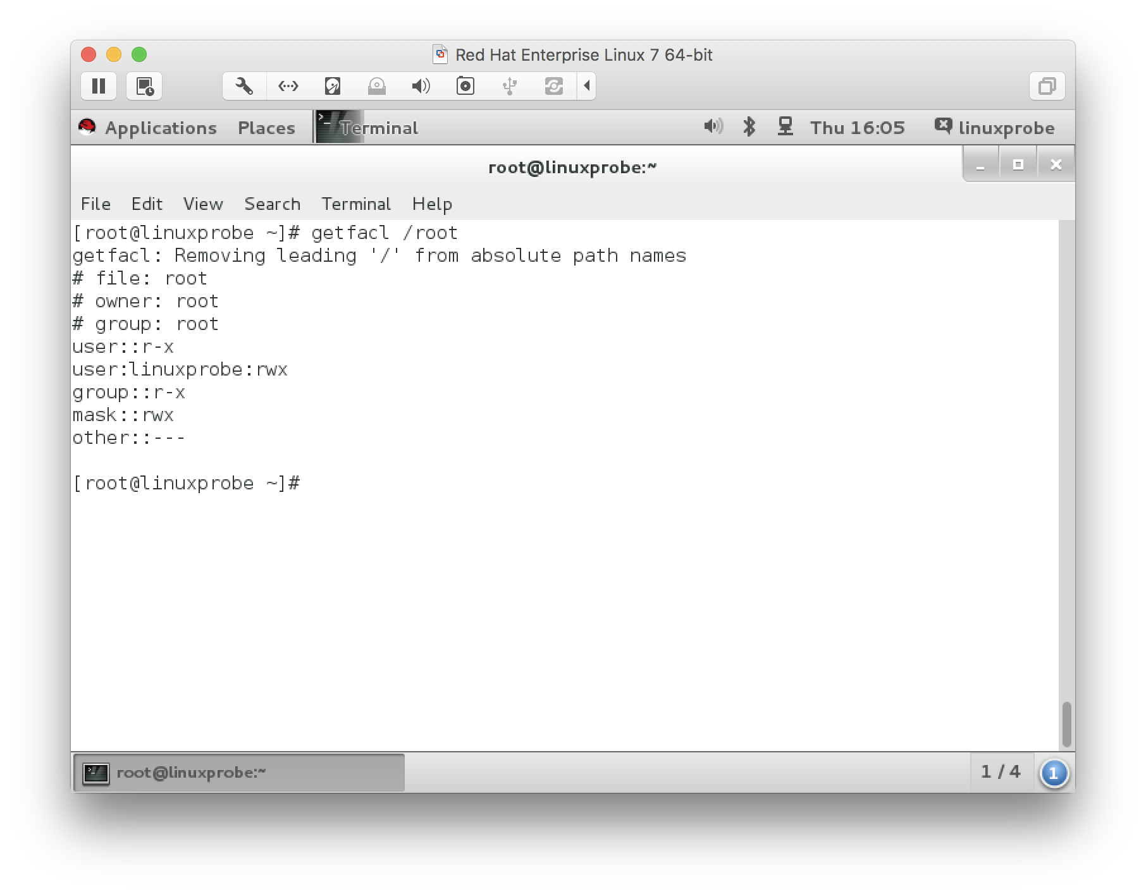This screenshot has width=1146, height=894.
Task: Click the 'Removing leading' getfacl warning line
Action: tap(379, 255)
